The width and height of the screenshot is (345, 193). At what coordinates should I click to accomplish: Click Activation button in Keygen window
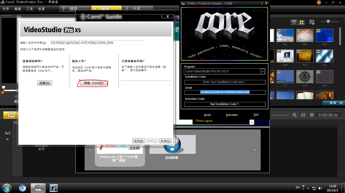point(232,115)
